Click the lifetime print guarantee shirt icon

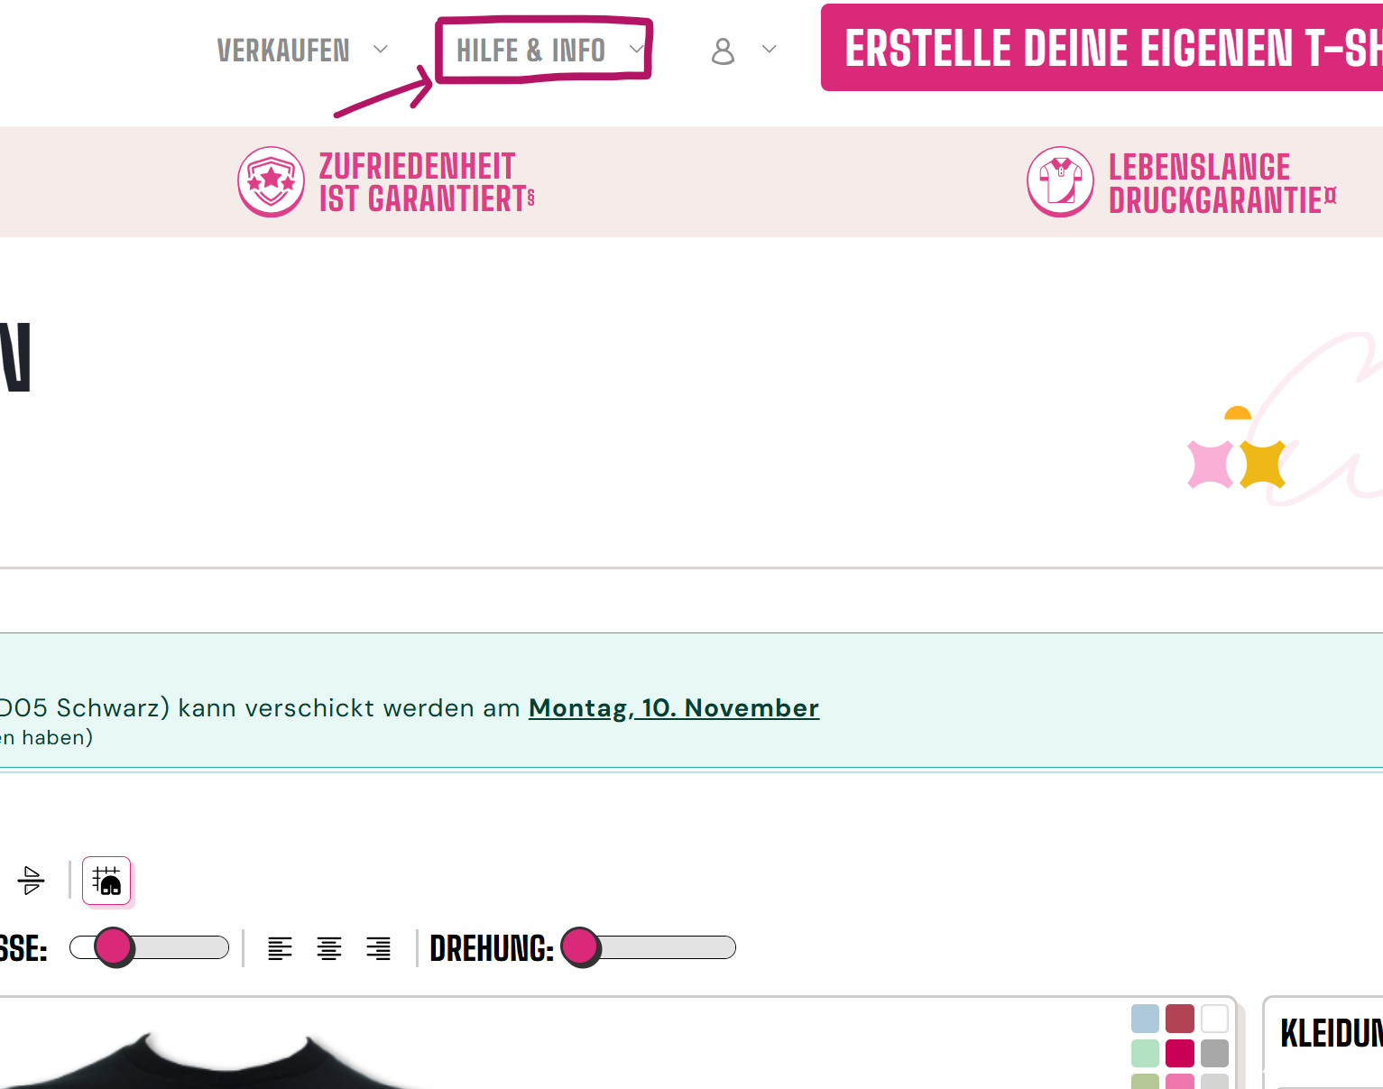[x=1060, y=181]
